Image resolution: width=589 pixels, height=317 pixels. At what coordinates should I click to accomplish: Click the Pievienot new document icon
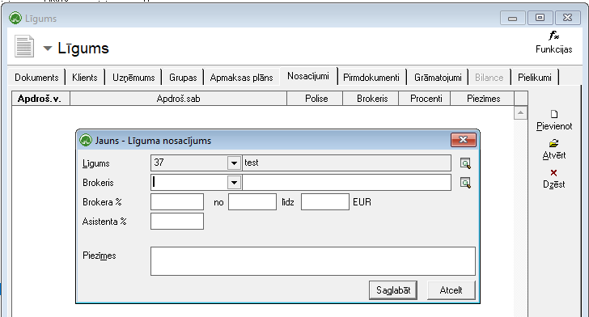coord(554,114)
